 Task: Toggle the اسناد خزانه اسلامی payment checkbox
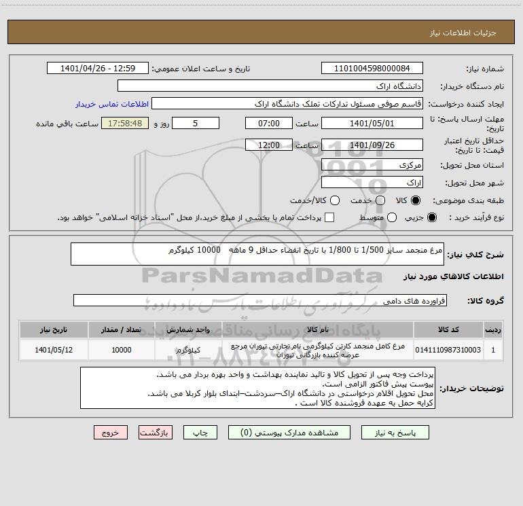329,217
